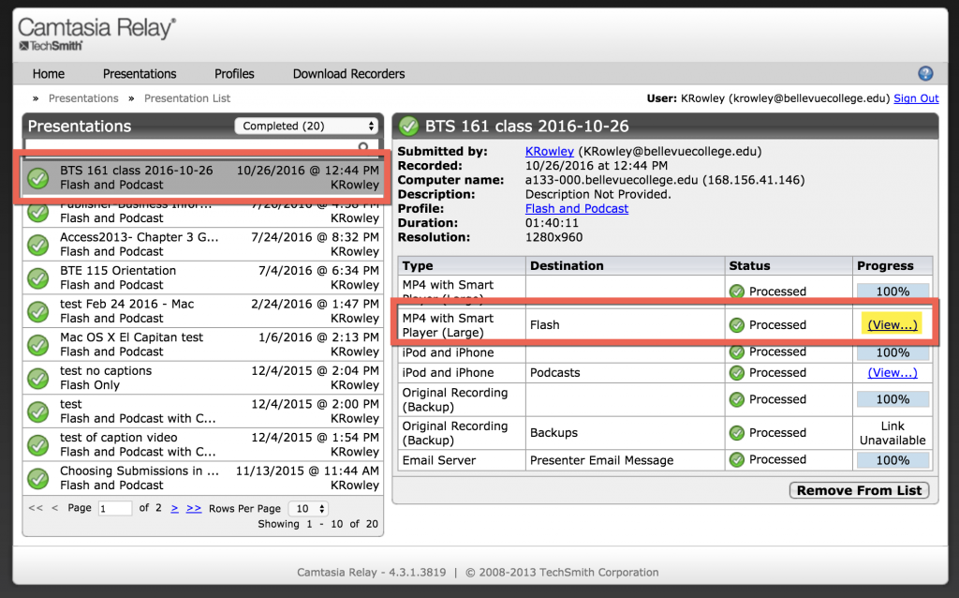Viewport: 959px width, 598px height.
Task: Open the Completed (20) filter dropdown
Action: [306, 127]
